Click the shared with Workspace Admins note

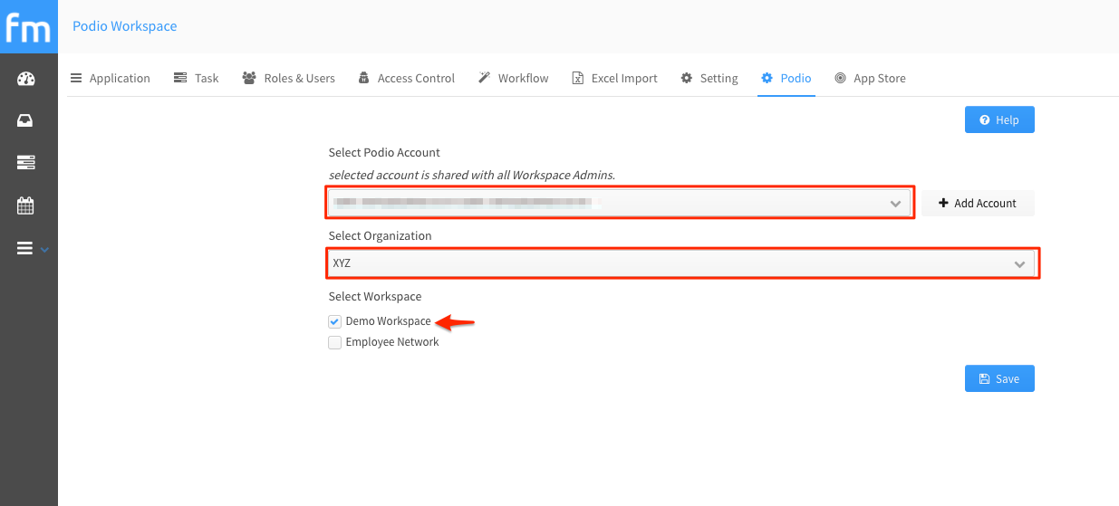pyautogui.click(x=471, y=174)
